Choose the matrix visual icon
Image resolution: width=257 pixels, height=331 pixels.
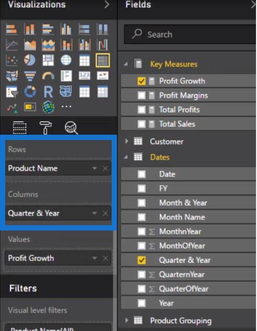click(102, 60)
